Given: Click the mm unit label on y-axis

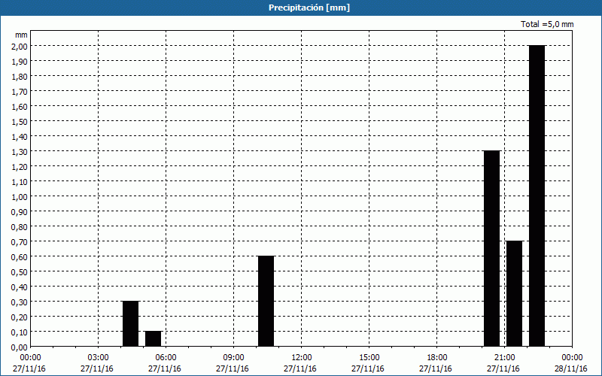Looking at the screenshot, I should pos(21,35).
